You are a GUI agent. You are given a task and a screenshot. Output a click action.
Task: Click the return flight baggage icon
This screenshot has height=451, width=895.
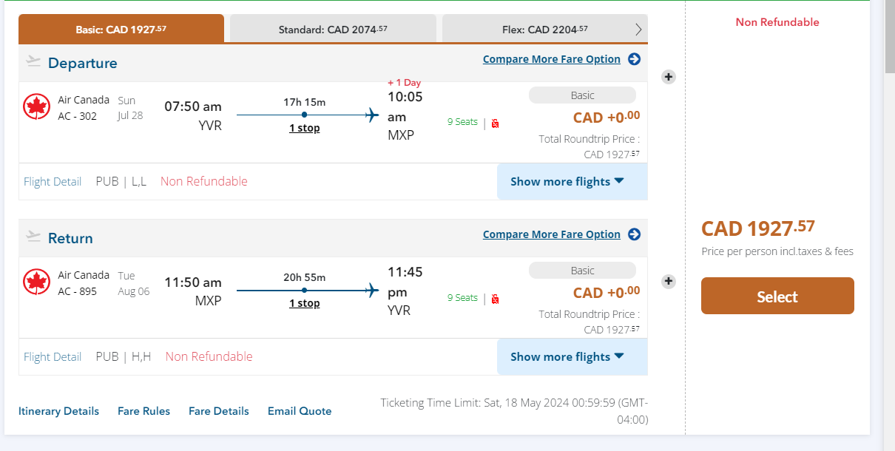point(495,299)
